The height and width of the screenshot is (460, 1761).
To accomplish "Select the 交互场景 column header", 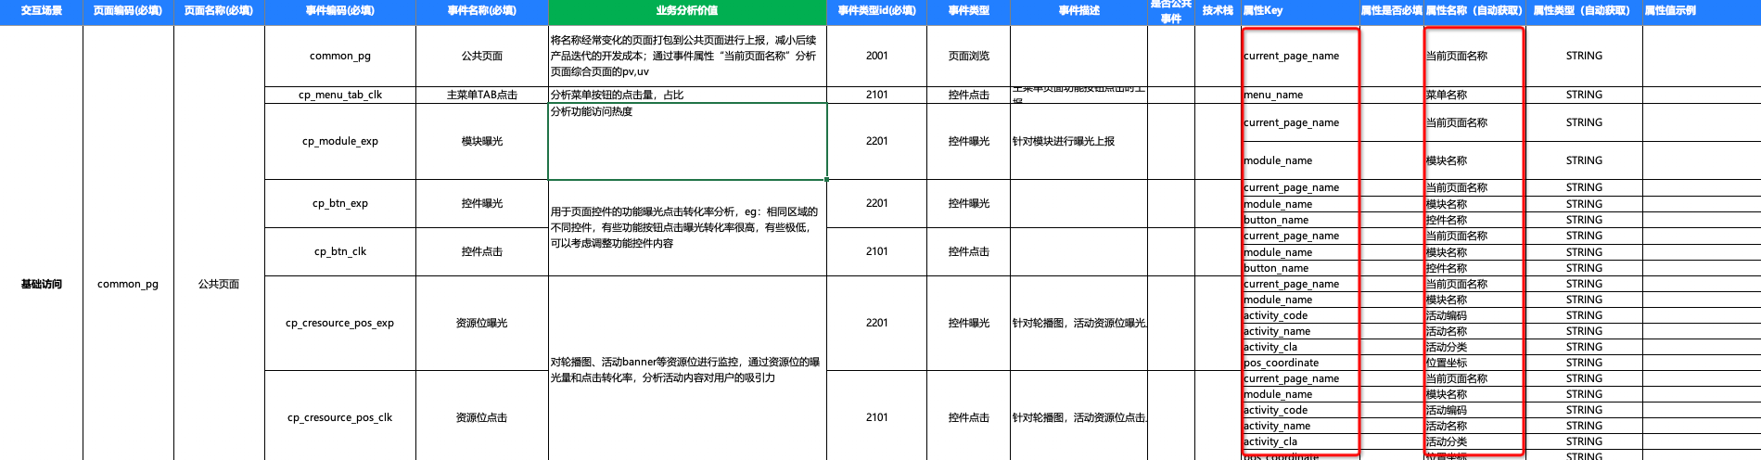I will pos(41,11).
